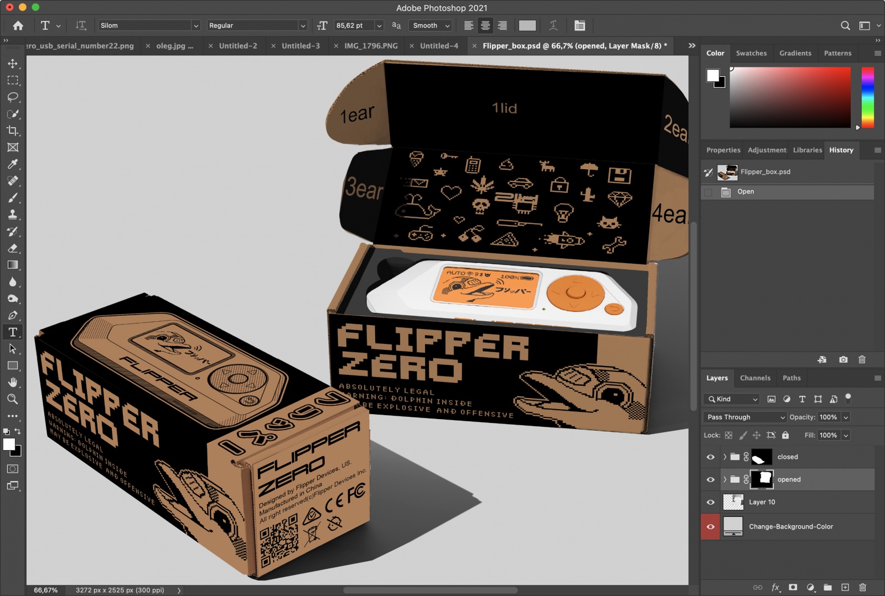Select the Frame tool

click(13, 147)
